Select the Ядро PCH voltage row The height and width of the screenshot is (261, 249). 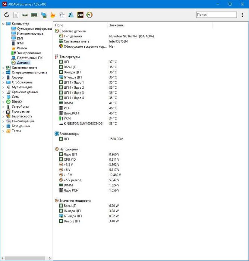(x=89, y=190)
